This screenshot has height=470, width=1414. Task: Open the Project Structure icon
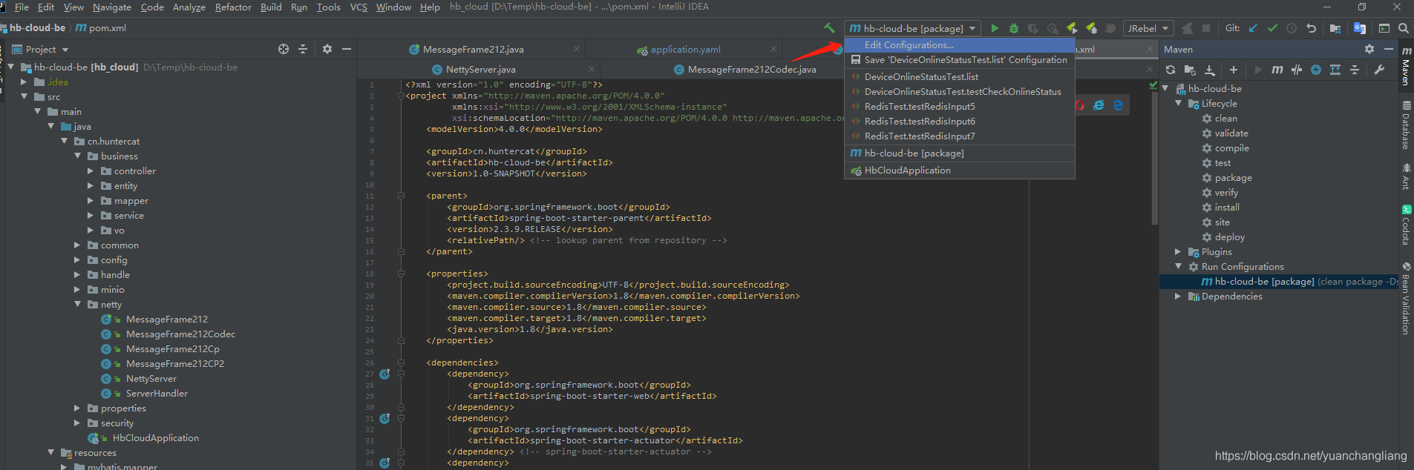1335,28
